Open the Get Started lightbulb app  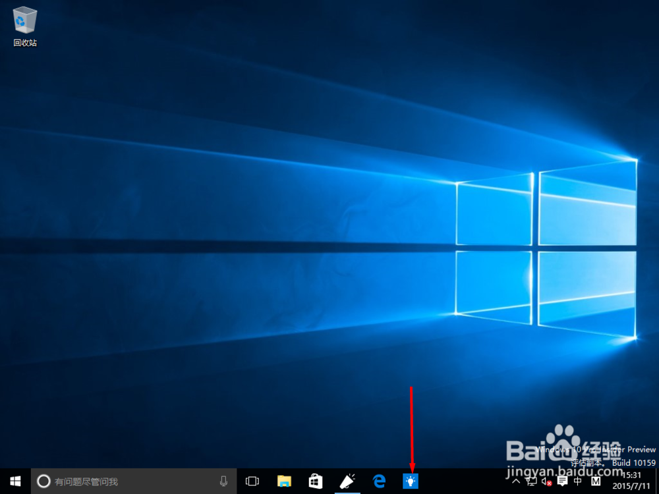point(411,481)
